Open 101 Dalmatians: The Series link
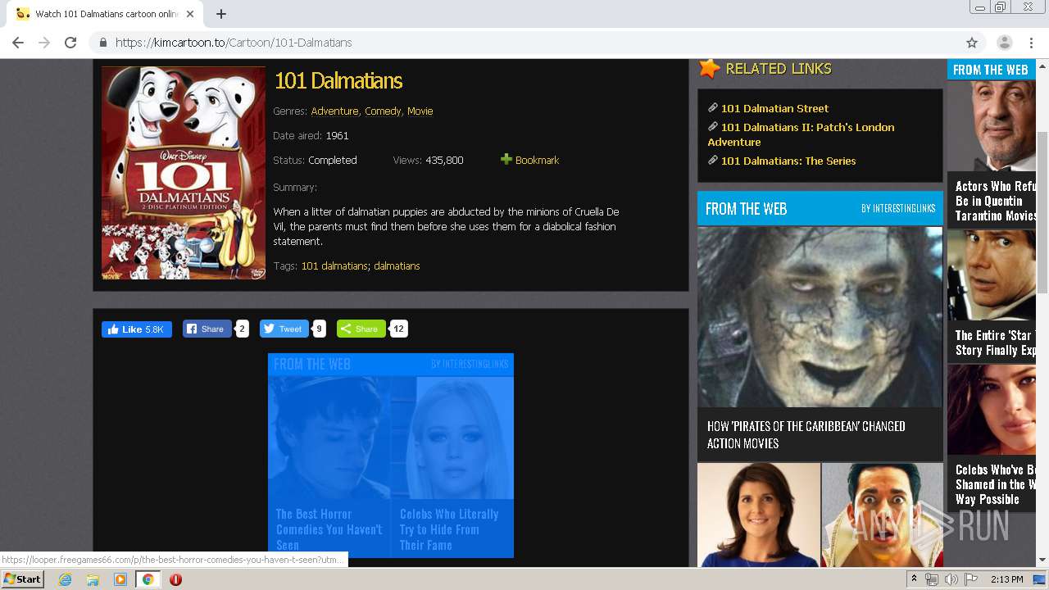Viewport: 1049px width, 590px height. click(788, 161)
